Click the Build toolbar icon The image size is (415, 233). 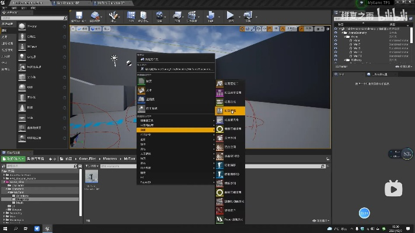pos(211,16)
